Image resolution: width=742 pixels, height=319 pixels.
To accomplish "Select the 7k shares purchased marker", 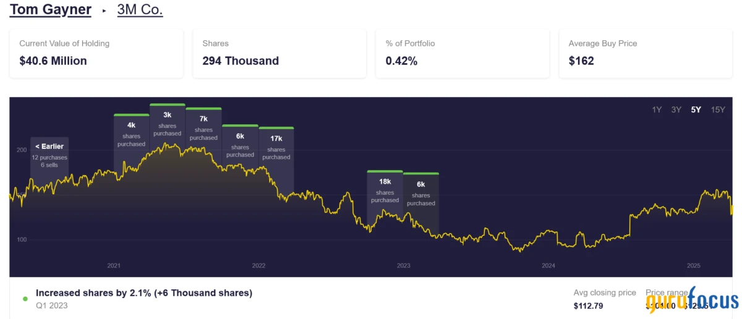I will [x=203, y=128].
